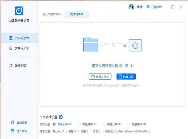Click the headset icon beside 在线客服

(13, 122)
